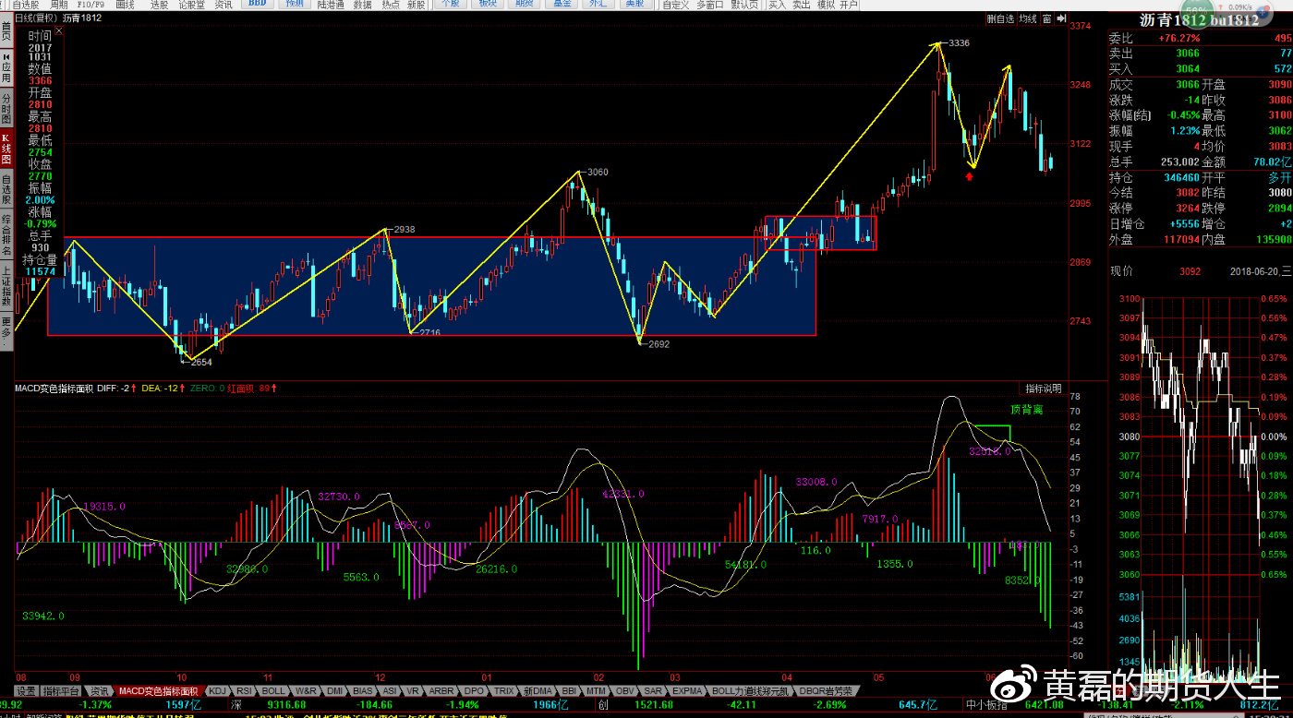Open the 周期 menu
The image size is (1293, 718).
58,5
